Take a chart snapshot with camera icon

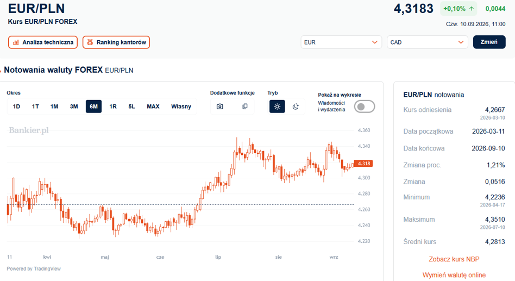pyautogui.click(x=219, y=107)
